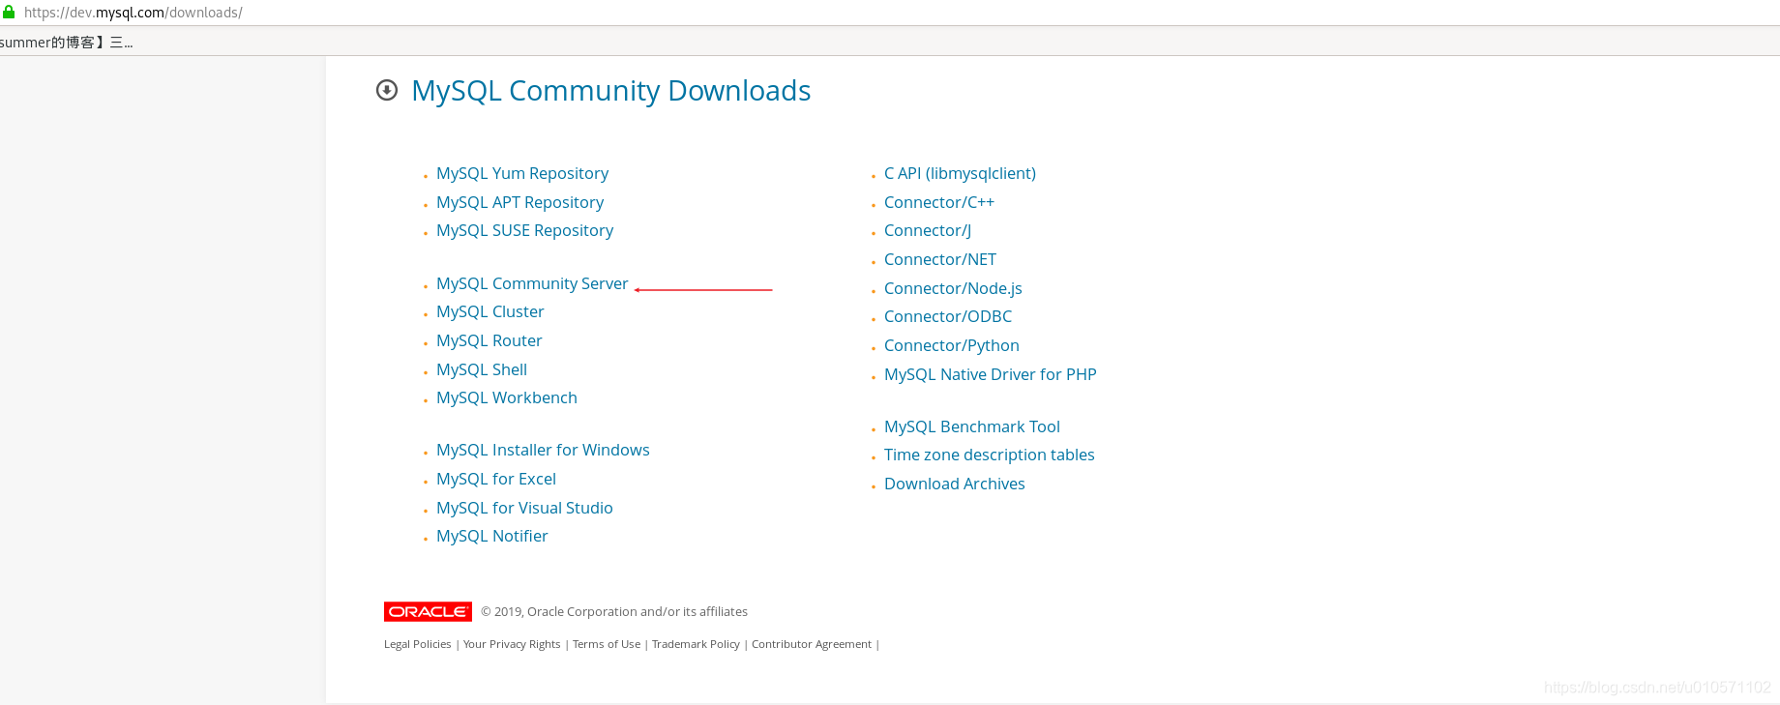Open MySQL Native Driver for PHP
Viewport: 1780px width, 705px height.
991,374
